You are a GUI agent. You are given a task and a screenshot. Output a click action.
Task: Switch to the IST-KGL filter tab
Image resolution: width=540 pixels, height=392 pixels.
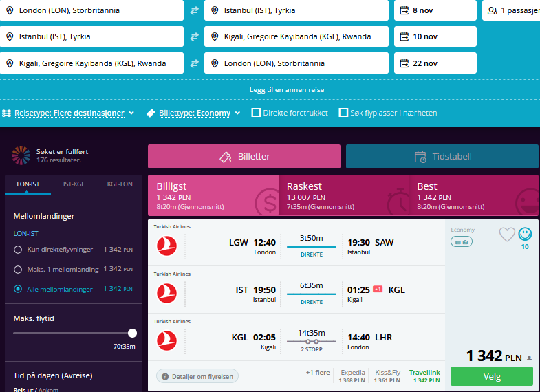pyautogui.click(x=74, y=184)
